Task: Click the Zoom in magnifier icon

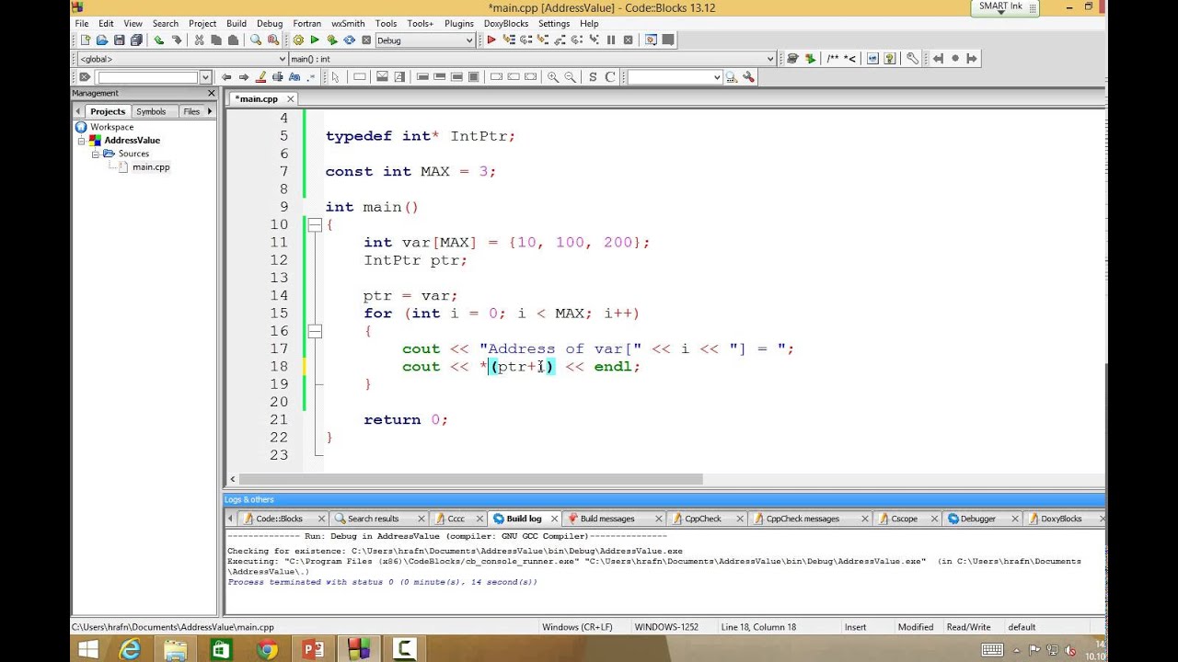Action: (x=553, y=77)
